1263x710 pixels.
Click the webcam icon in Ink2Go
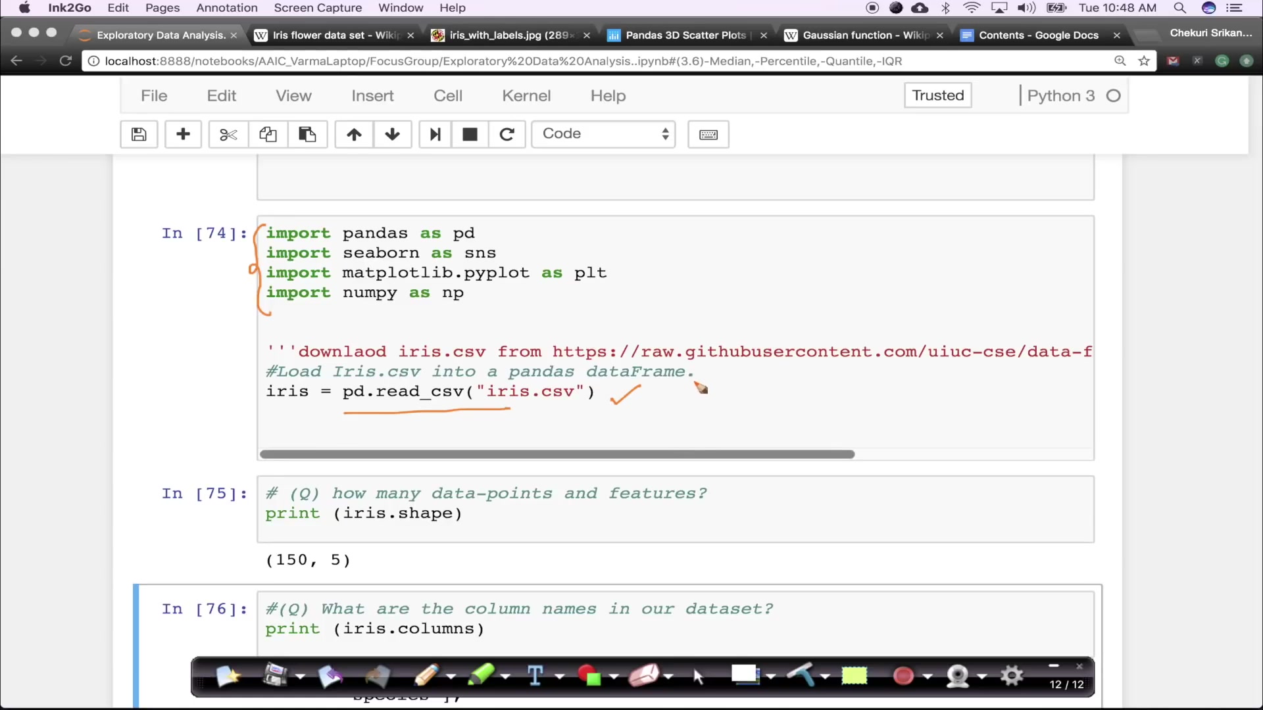[958, 675]
